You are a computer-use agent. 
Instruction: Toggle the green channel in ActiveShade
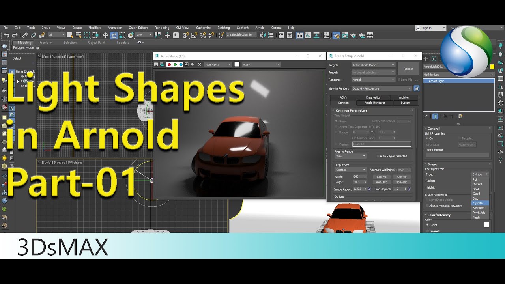pyautogui.click(x=175, y=64)
